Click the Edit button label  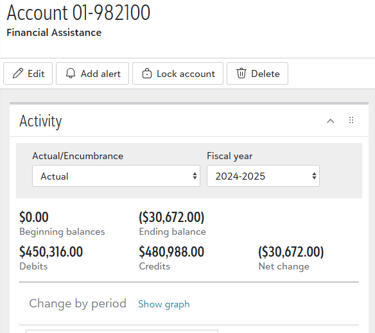click(x=36, y=74)
